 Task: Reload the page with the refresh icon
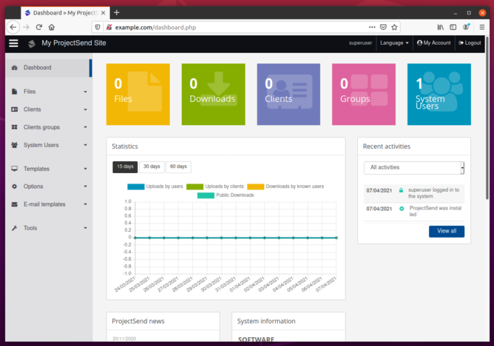tap(39, 27)
